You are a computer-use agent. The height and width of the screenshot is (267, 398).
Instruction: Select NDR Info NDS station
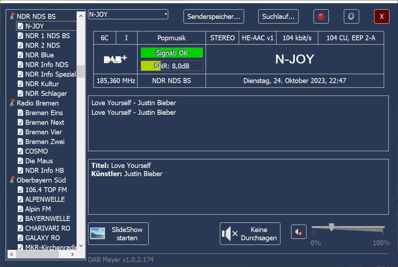tap(47, 65)
